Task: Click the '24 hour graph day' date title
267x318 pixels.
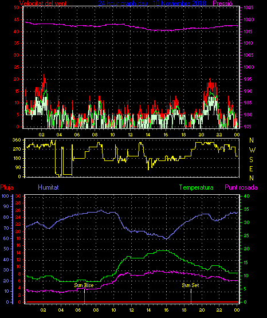Action: coord(152,3)
